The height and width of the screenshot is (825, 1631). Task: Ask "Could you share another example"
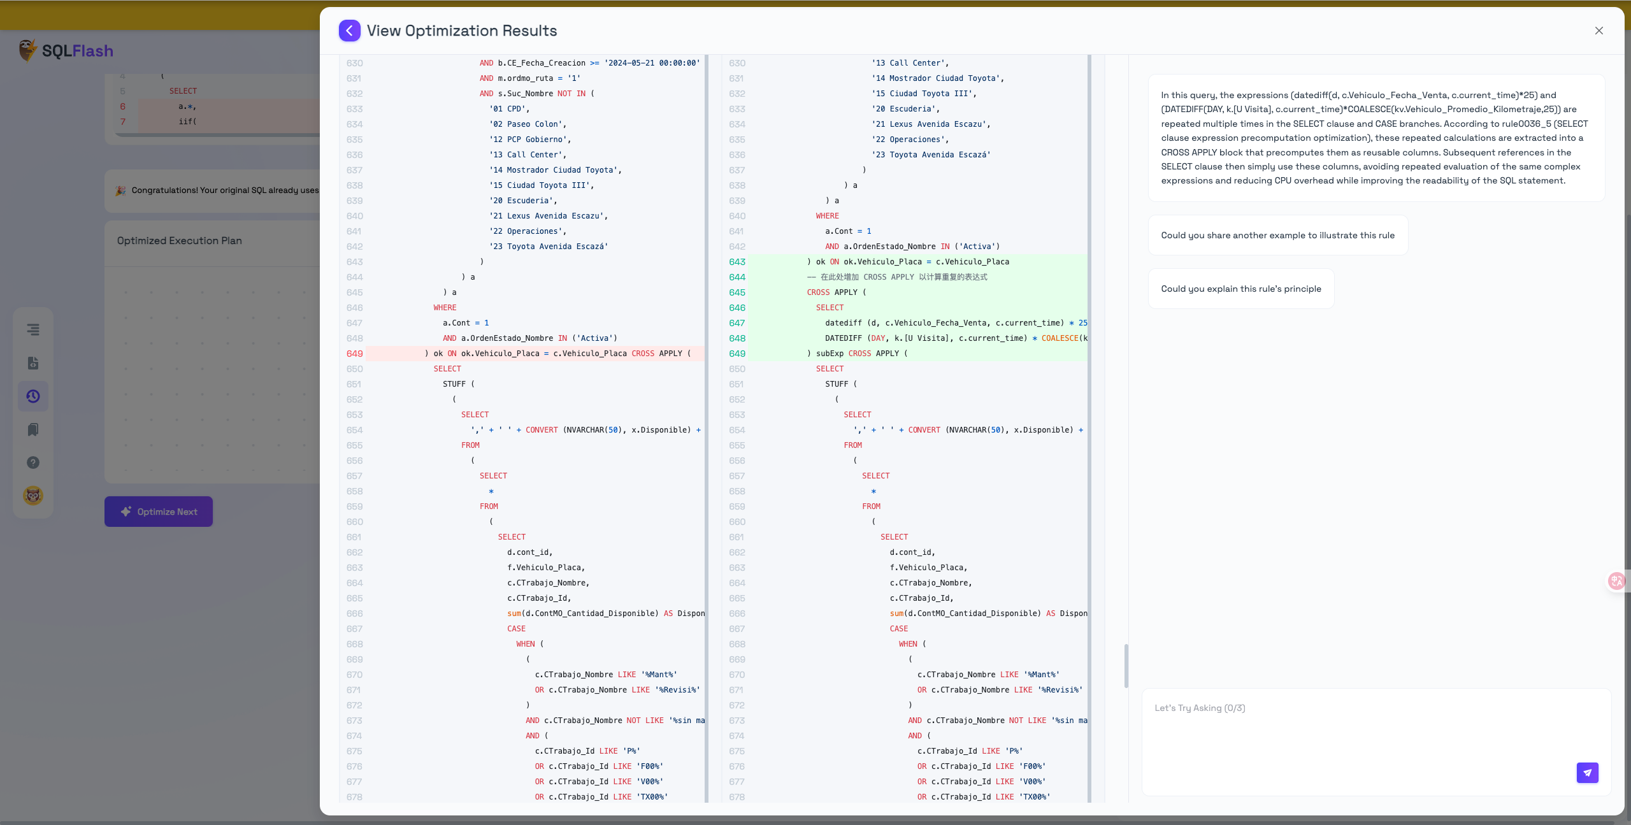[x=1277, y=234]
